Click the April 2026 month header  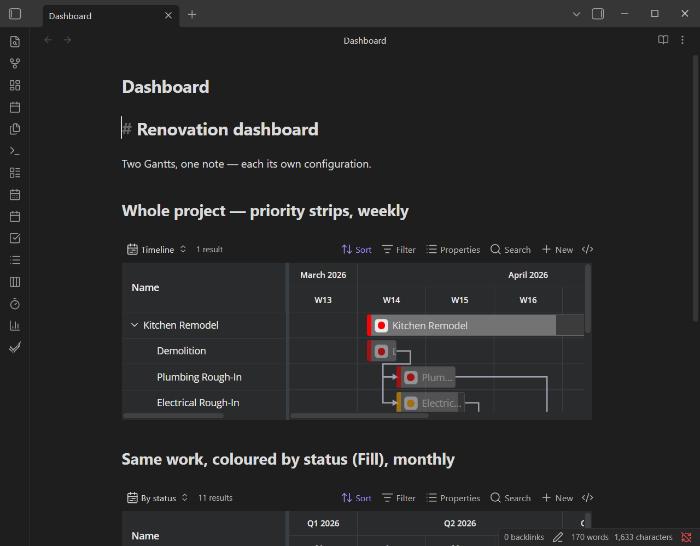528,275
